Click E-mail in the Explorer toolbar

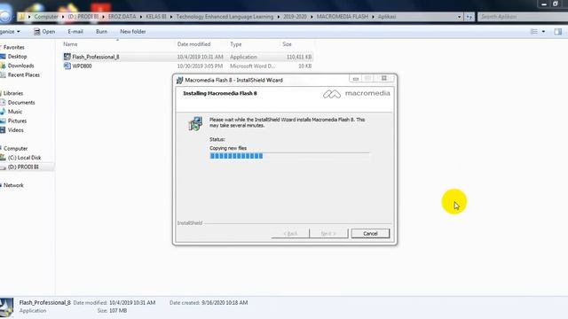75,32
